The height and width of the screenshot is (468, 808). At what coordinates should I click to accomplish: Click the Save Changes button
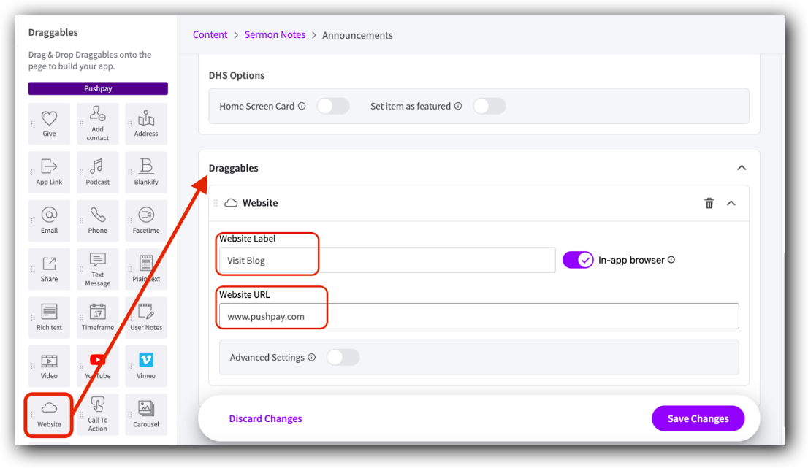click(698, 418)
